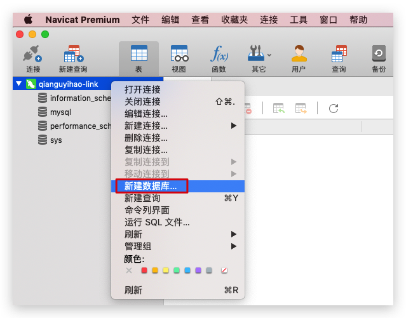Click the 其它 tools toolbar icon
The height and width of the screenshot is (318, 406).
256,54
